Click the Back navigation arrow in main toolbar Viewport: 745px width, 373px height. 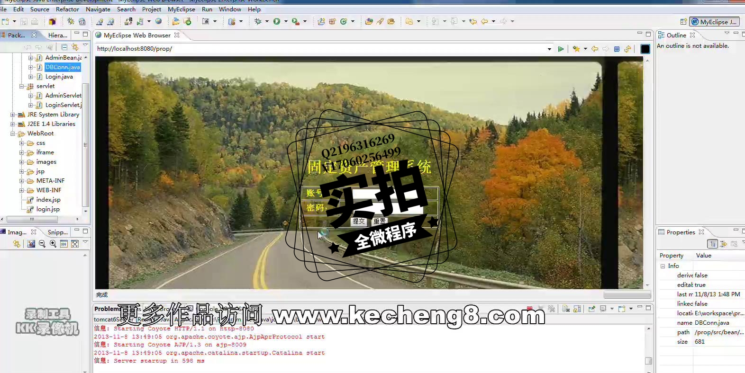click(x=484, y=21)
